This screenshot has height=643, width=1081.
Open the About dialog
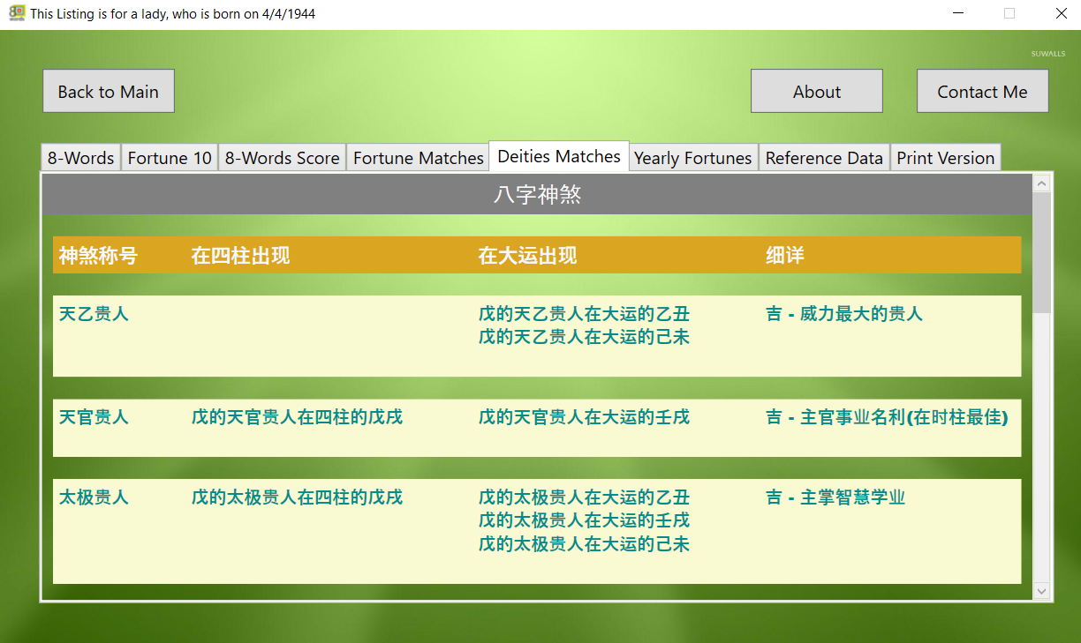pyautogui.click(x=816, y=92)
